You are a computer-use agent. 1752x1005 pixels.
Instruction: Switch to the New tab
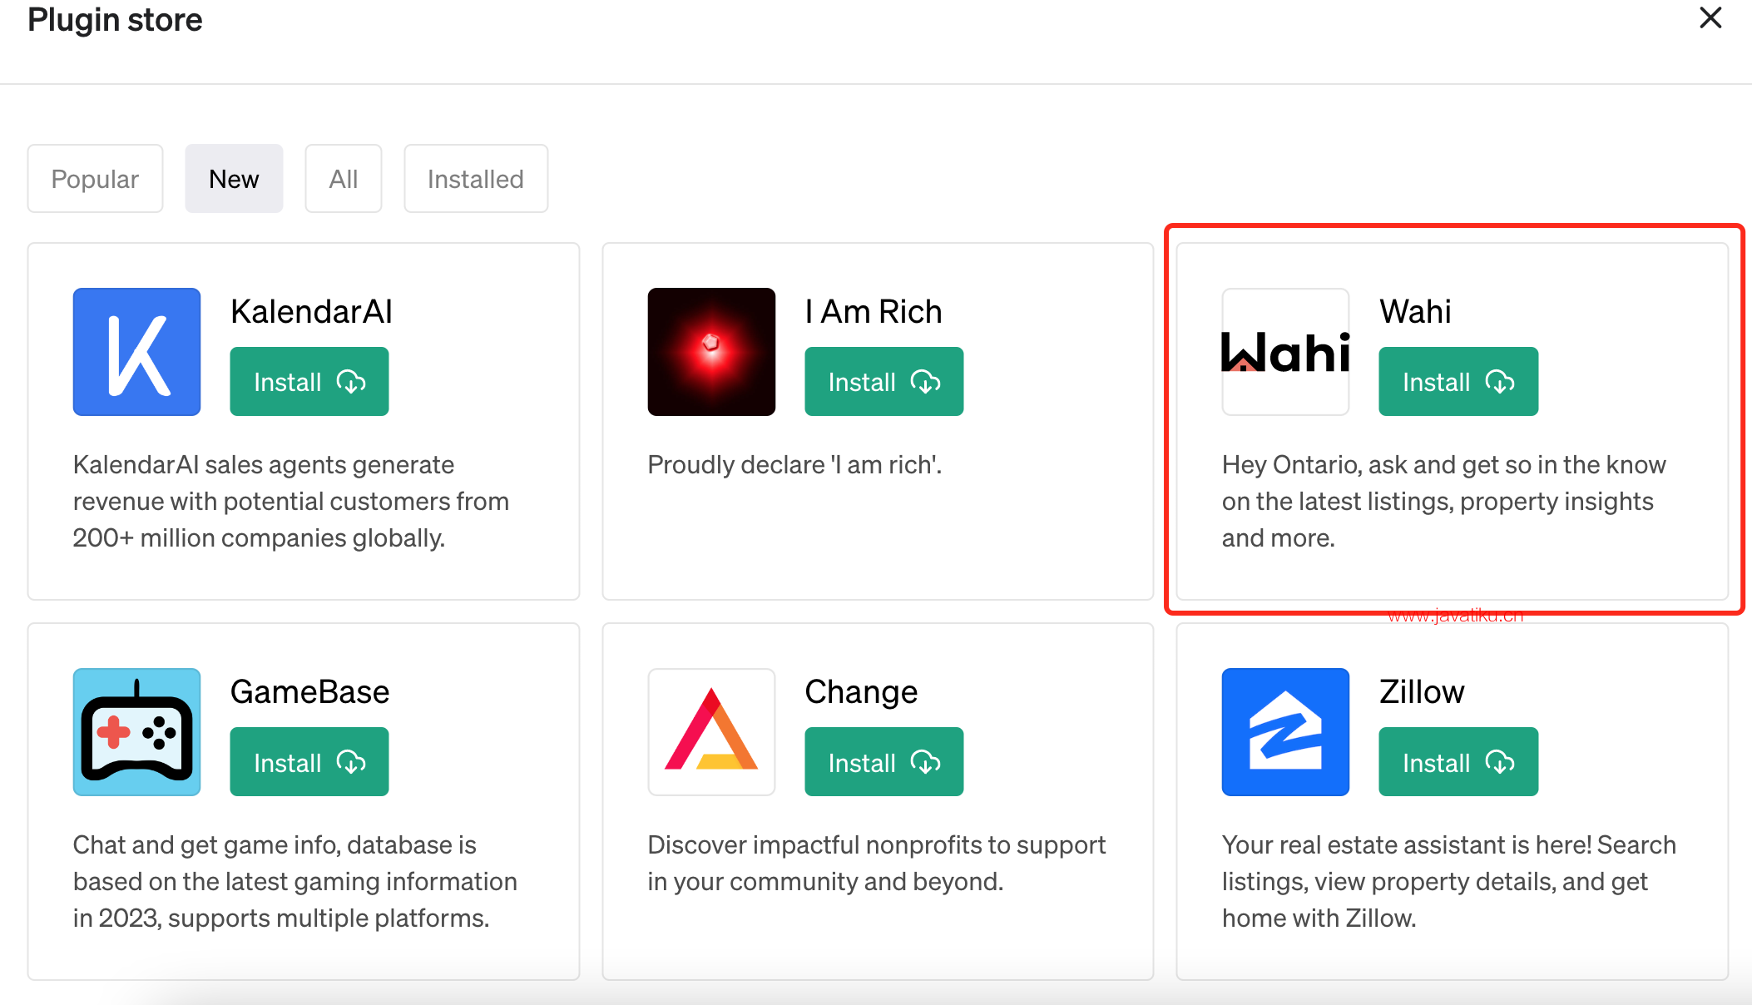234,178
